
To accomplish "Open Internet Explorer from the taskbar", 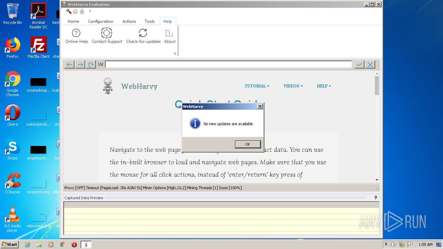I will (27, 245).
